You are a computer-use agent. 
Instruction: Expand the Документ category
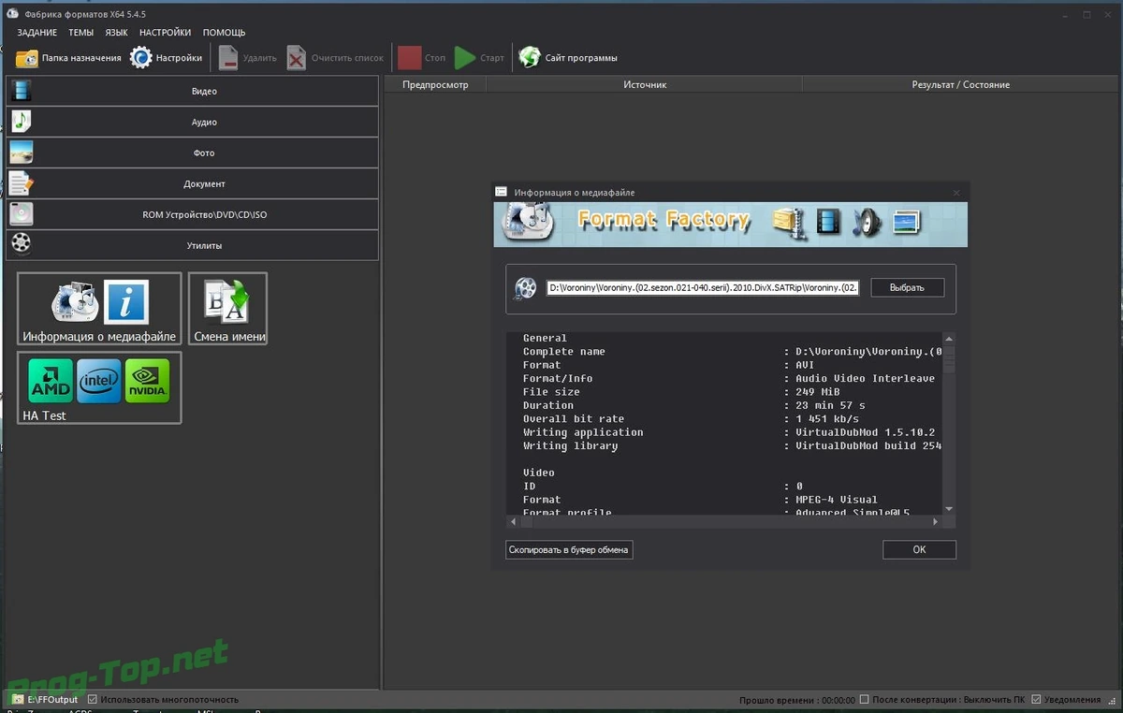pos(192,183)
